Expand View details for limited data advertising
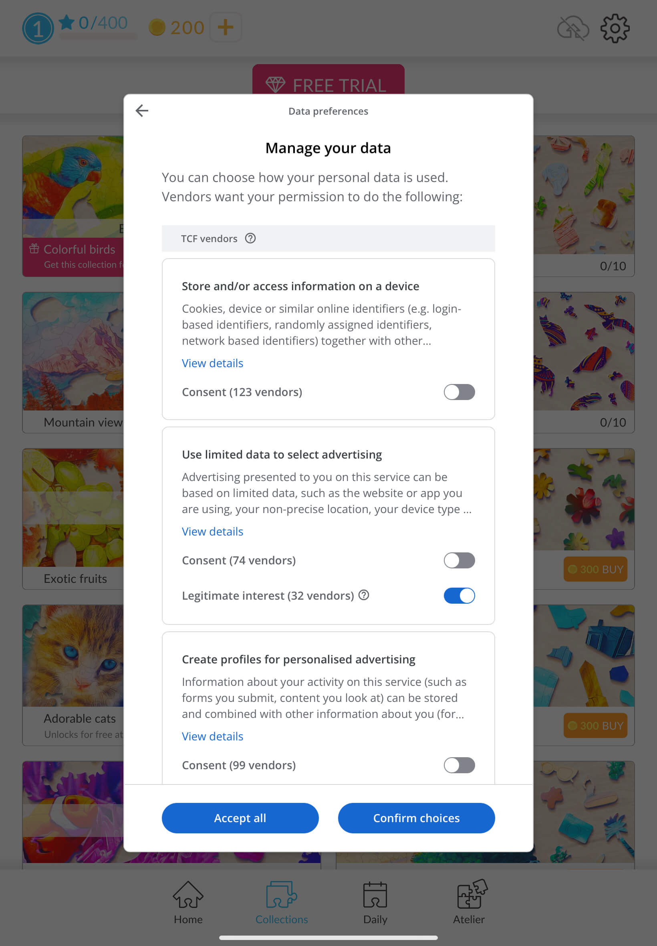Image resolution: width=657 pixels, height=946 pixels. coord(212,532)
